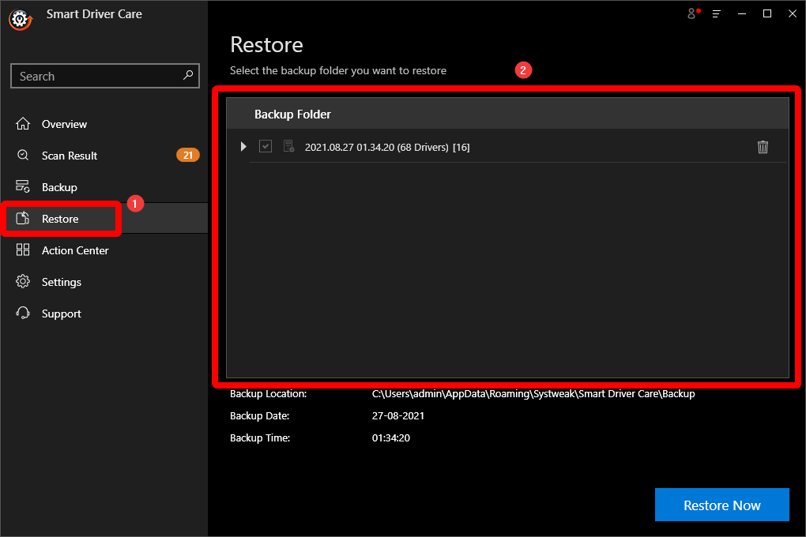Go to Scan Result page
Screen dimensions: 806x537
coord(70,156)
